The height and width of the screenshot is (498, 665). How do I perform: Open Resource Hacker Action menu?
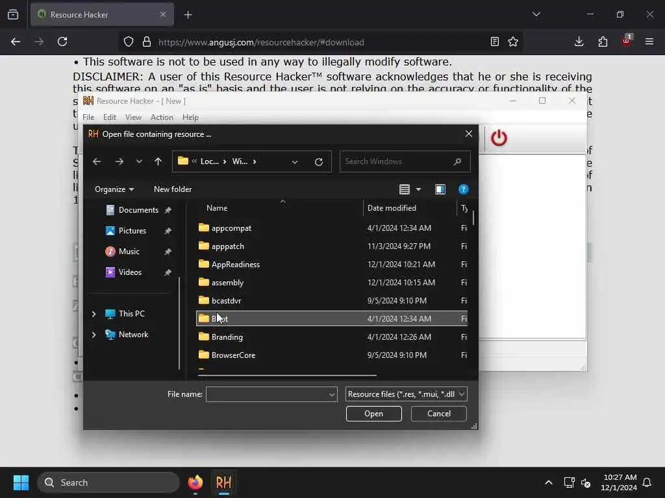pos(162,117)
